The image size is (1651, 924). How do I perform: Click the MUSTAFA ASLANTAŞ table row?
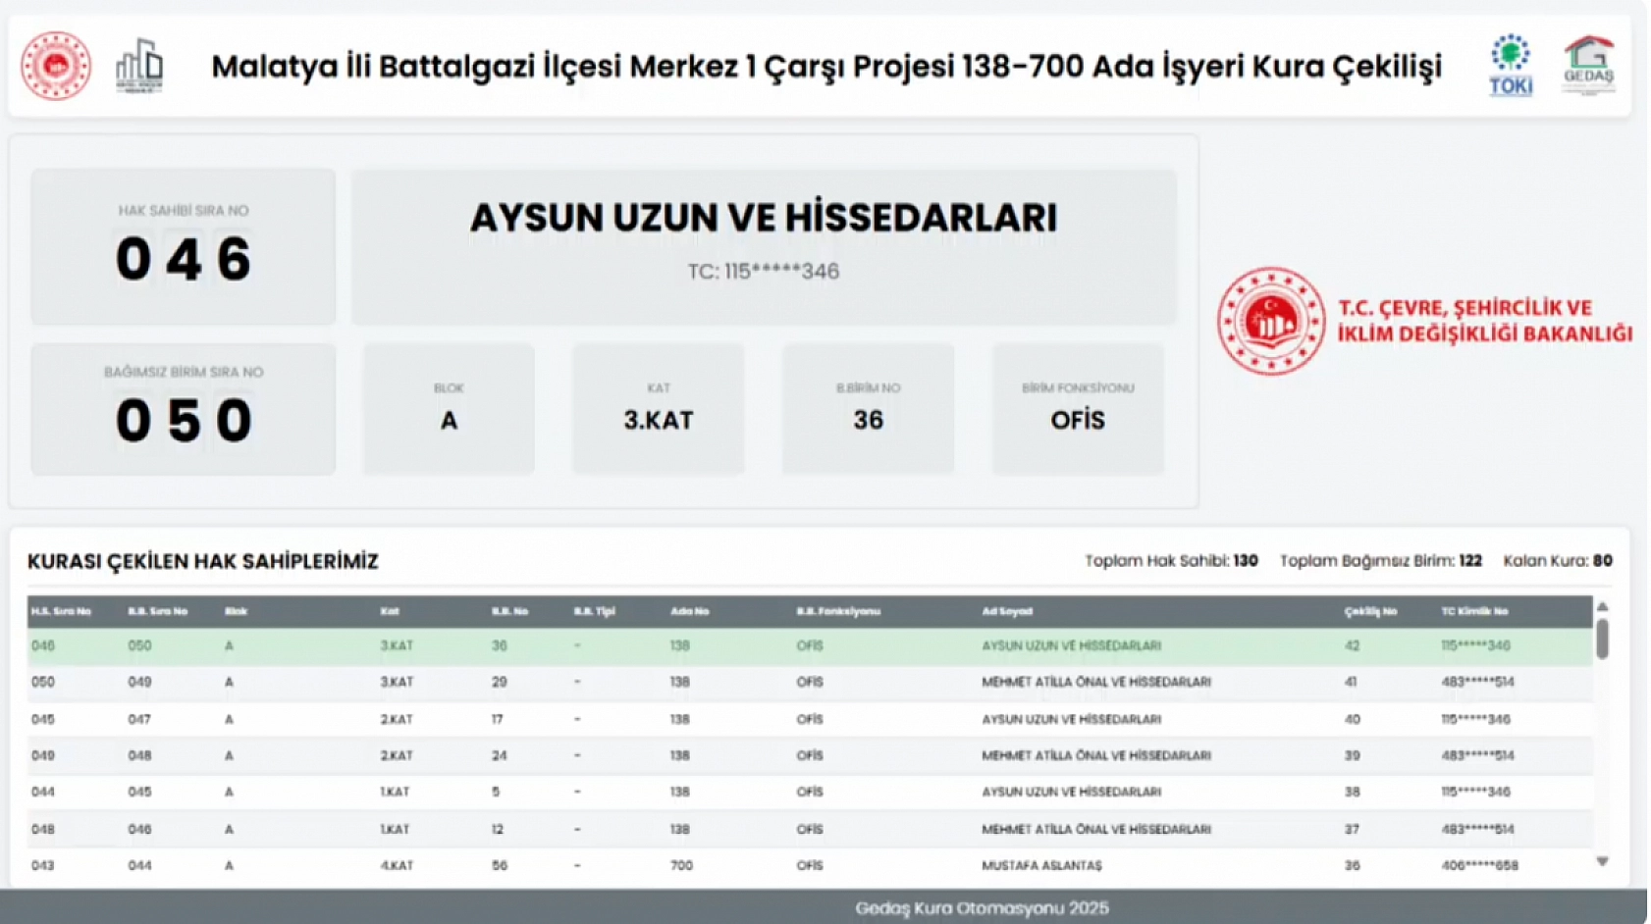click(687, 865)
